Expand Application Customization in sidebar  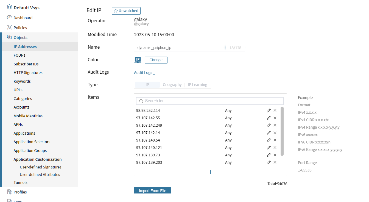click(x=38, y=159)
